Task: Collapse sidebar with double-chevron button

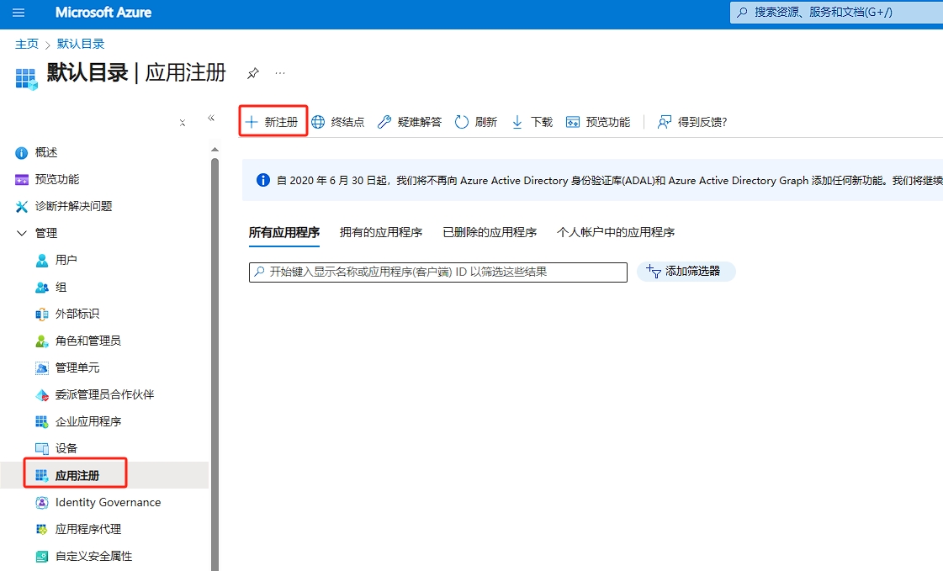Action: (211, 119)
